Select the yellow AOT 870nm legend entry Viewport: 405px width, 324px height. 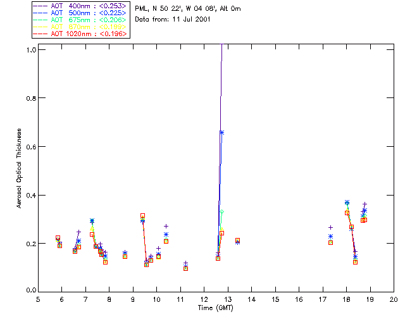[x=87, y=27]
